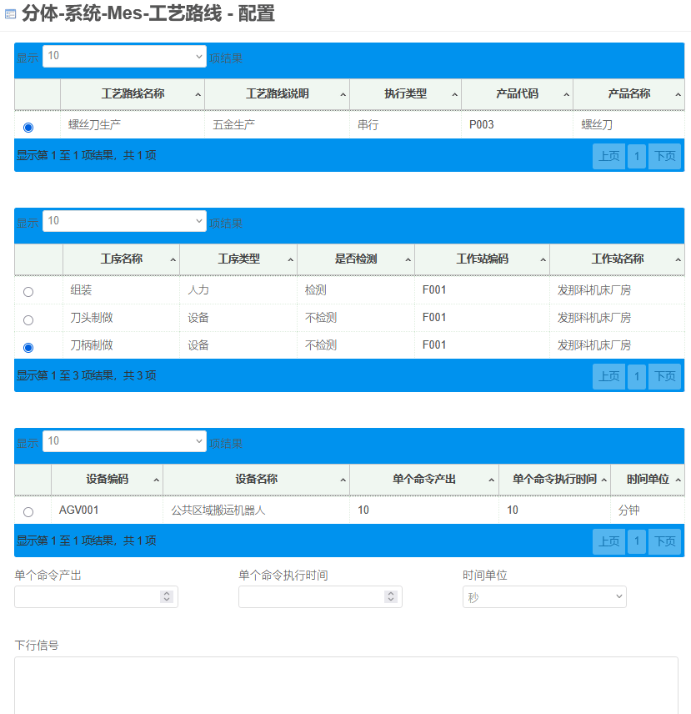Click the 五金生产 cell
This screenshot has width=691, height=714.
[277, 125]
